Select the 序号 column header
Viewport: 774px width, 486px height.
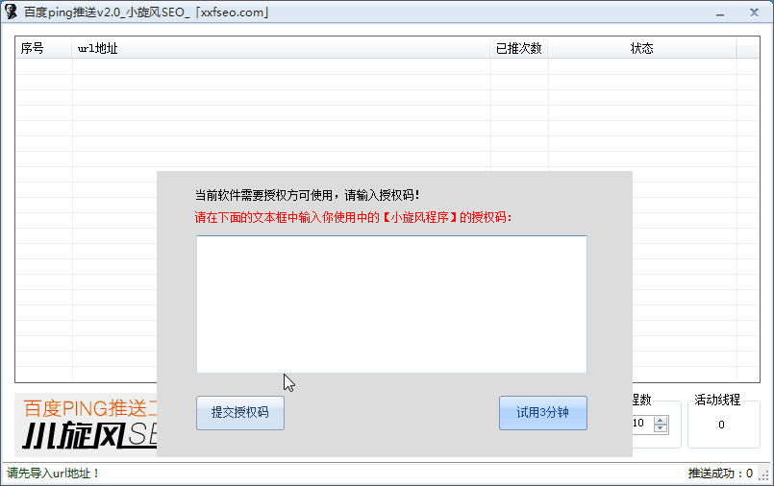click(43, 48)
